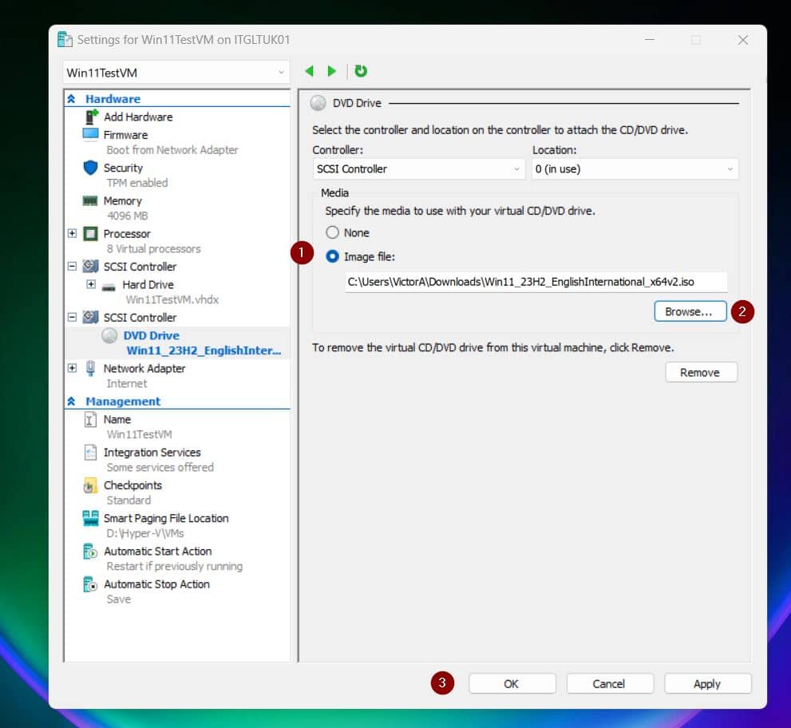
Task: Click the Browse button for the ISO image
Action: point(690,311)
